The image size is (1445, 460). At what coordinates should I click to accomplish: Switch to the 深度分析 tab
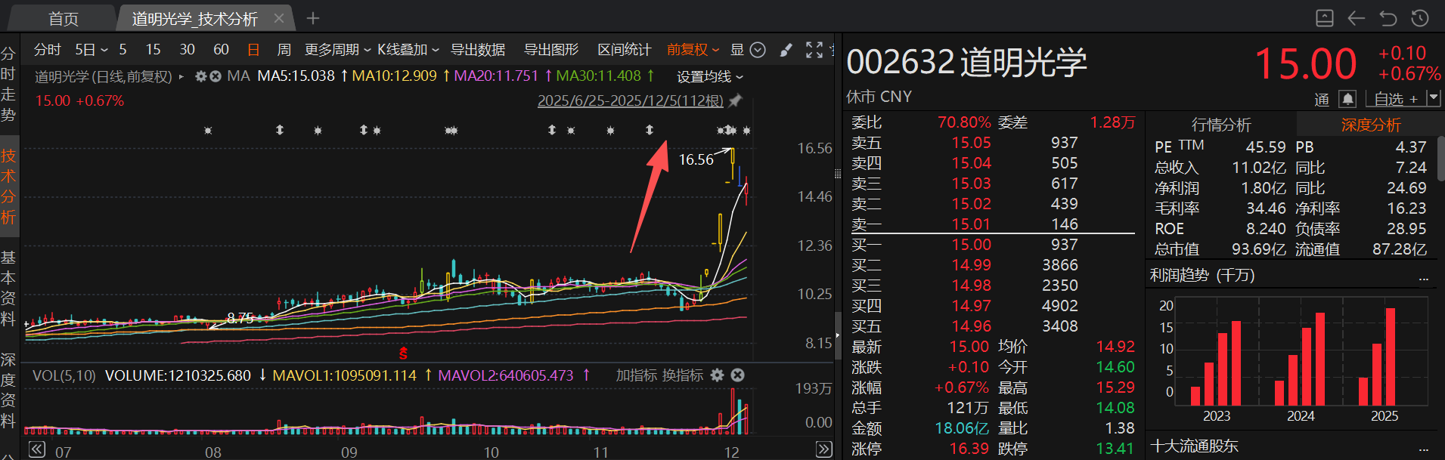(1371, 125)
